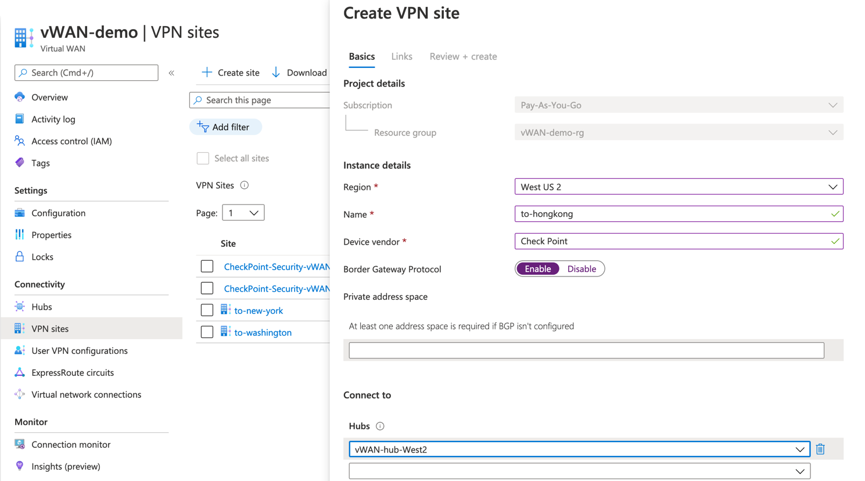
Task: Focus the Search this page field
Action: point(260,100)
